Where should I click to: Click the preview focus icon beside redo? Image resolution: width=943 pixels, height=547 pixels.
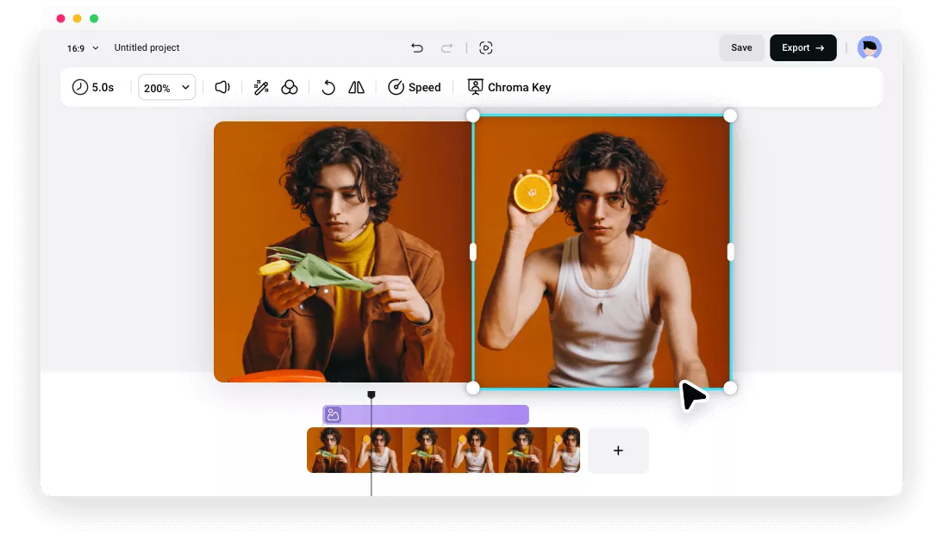[x=486, y=48]
